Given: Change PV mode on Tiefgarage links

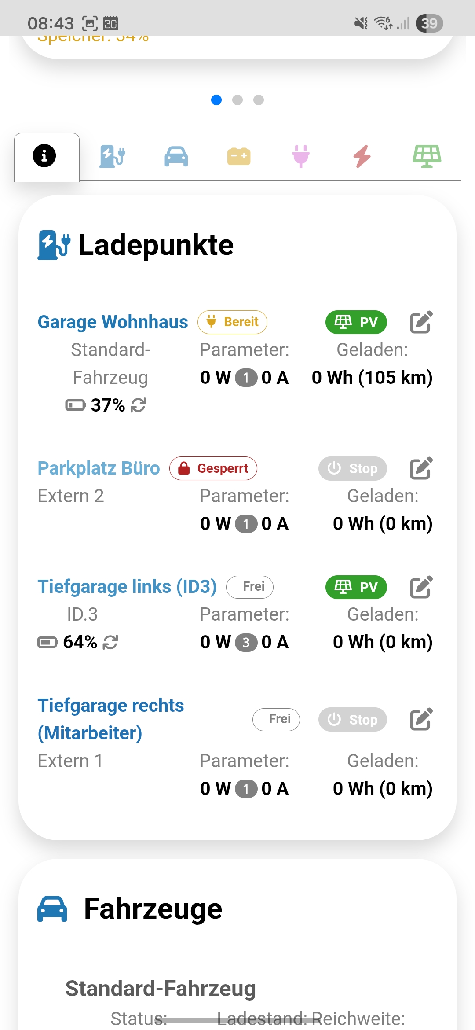Looking at the screenshot, I should click(356, 587).
